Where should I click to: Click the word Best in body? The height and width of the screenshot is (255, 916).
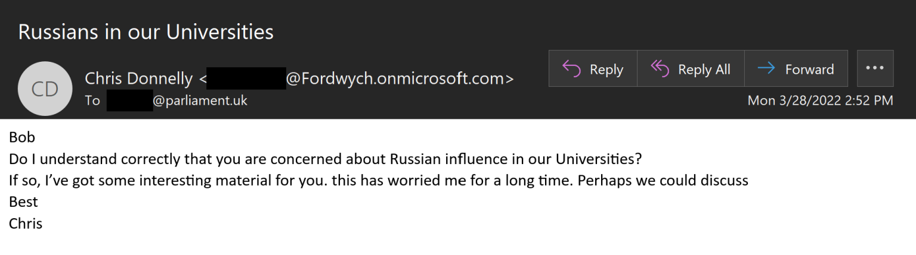(23, 202)
